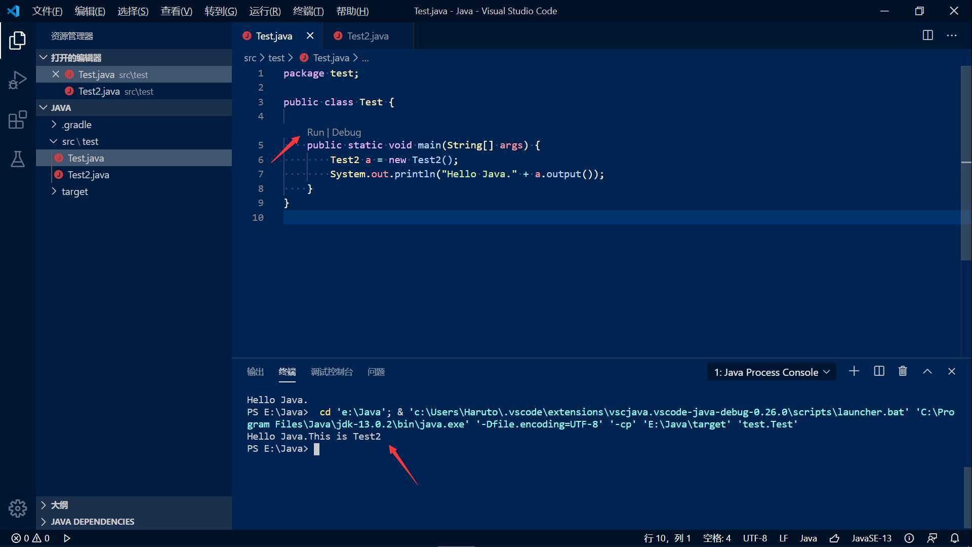Open the 查看(V) menu
The height and width of the screenshot is (547, 972).
click(176, 11)
